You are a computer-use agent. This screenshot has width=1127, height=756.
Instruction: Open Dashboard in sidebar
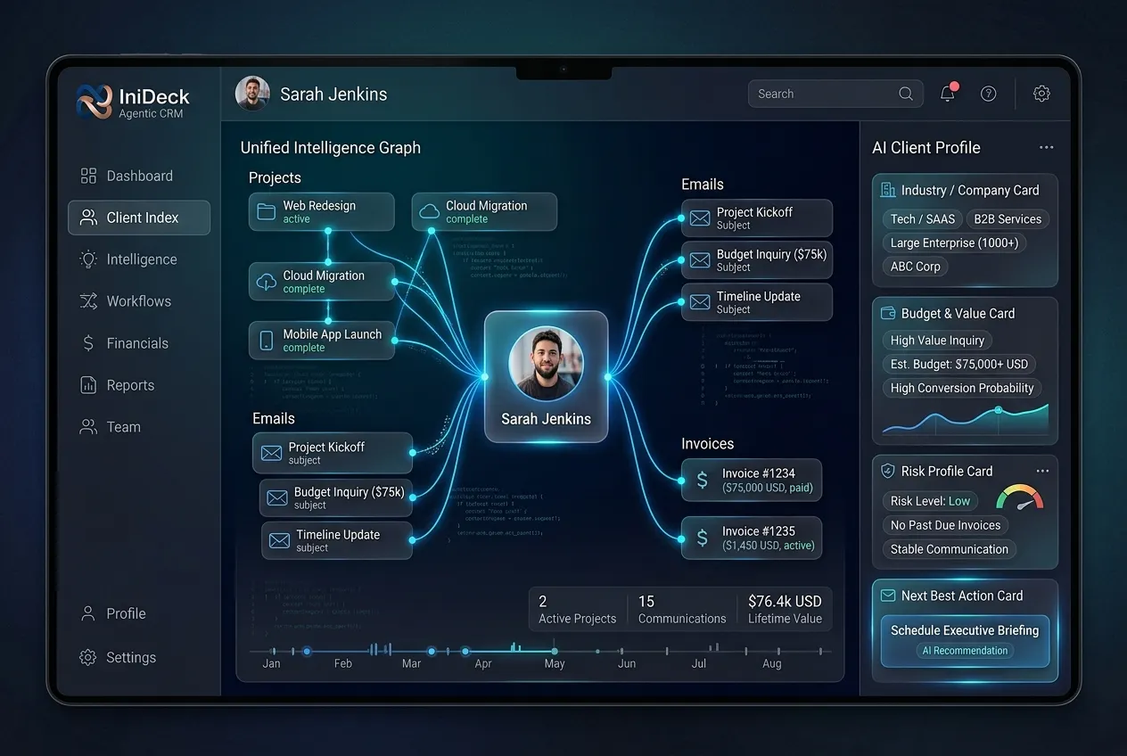tap(139, 176)
